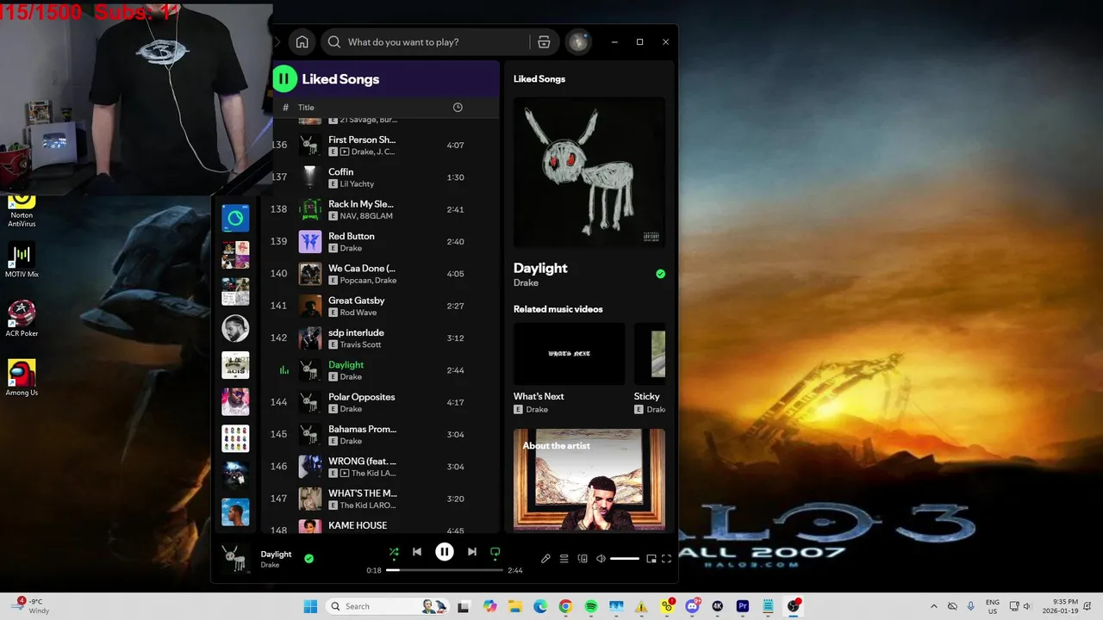Click the Liked Songs pause button in header
Image resolution: width=1103 pixels, height=620 pixels.
tap(284, 78)
